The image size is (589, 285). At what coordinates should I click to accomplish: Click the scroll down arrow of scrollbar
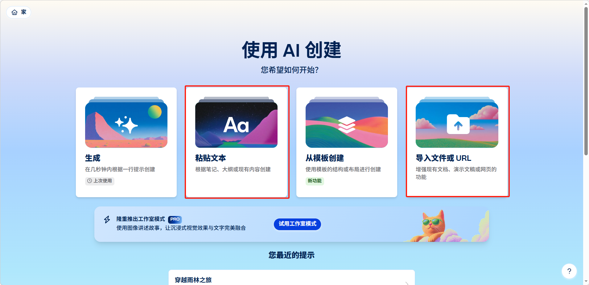pos(586,281)
